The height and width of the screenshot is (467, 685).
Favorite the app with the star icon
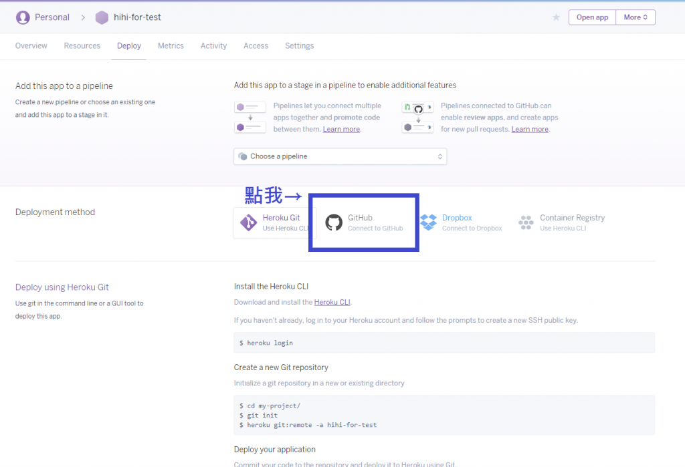[x=556, y=17]
